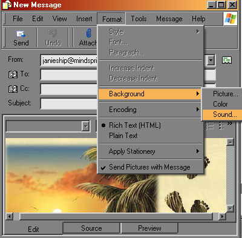Open the File menu
This screenshot has height=238, width=242.
click(x=18, y=19)
